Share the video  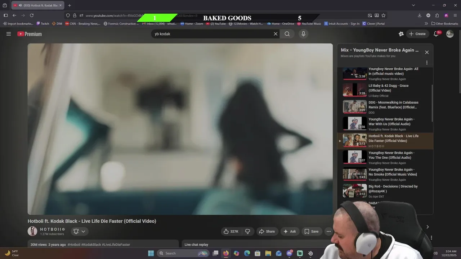(x=267, y=231)
